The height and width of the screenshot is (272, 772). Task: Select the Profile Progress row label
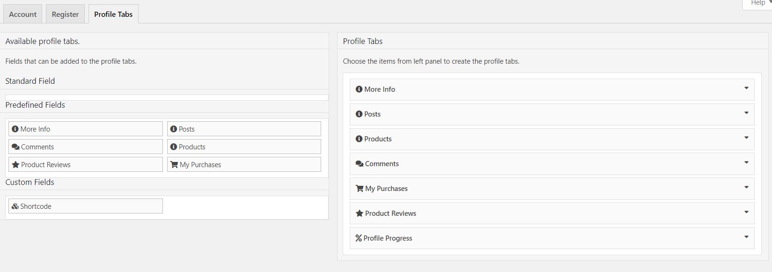(x=388, y=238)
